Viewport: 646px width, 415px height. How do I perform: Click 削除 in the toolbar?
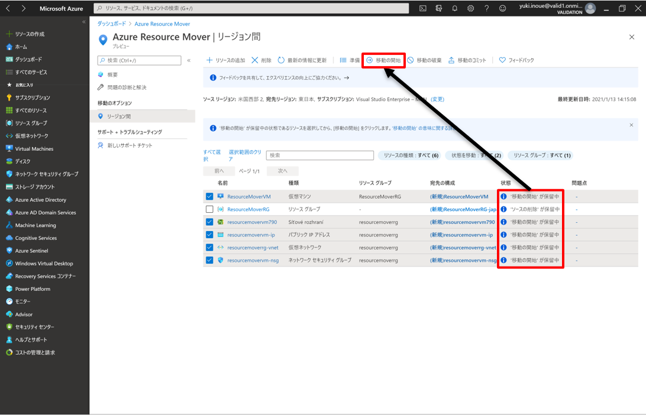pos(261,60)
